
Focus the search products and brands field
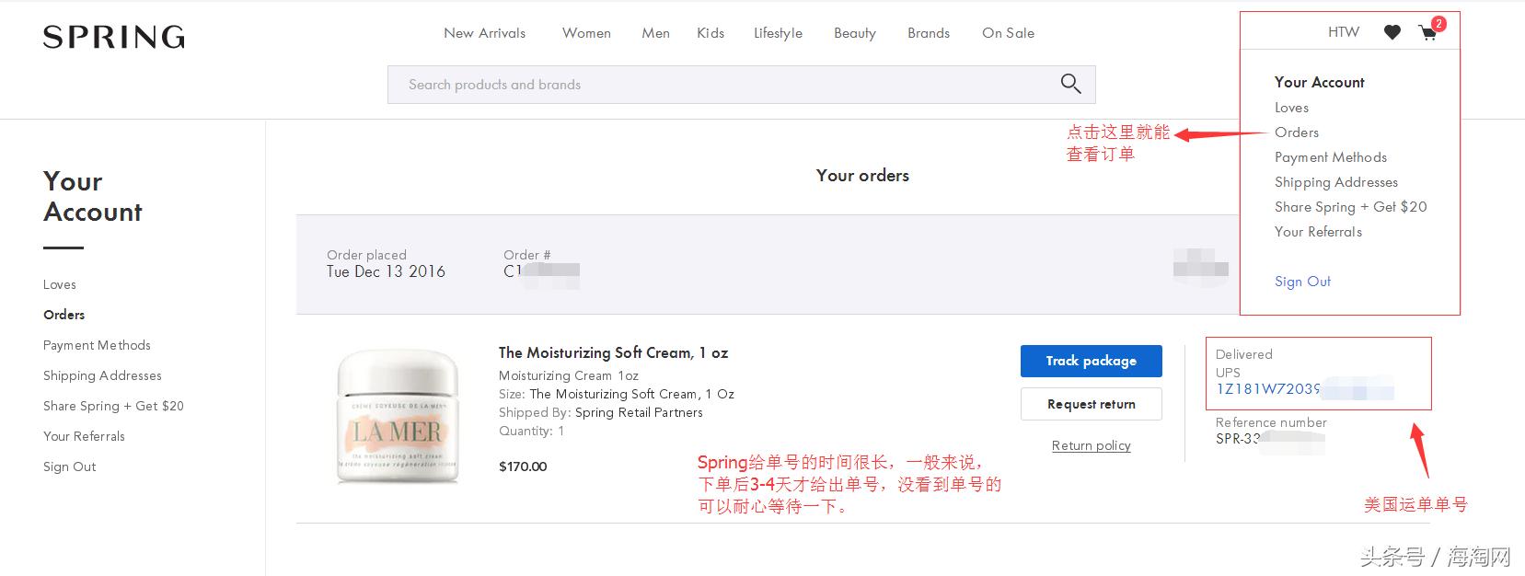[x=718, y=85]
